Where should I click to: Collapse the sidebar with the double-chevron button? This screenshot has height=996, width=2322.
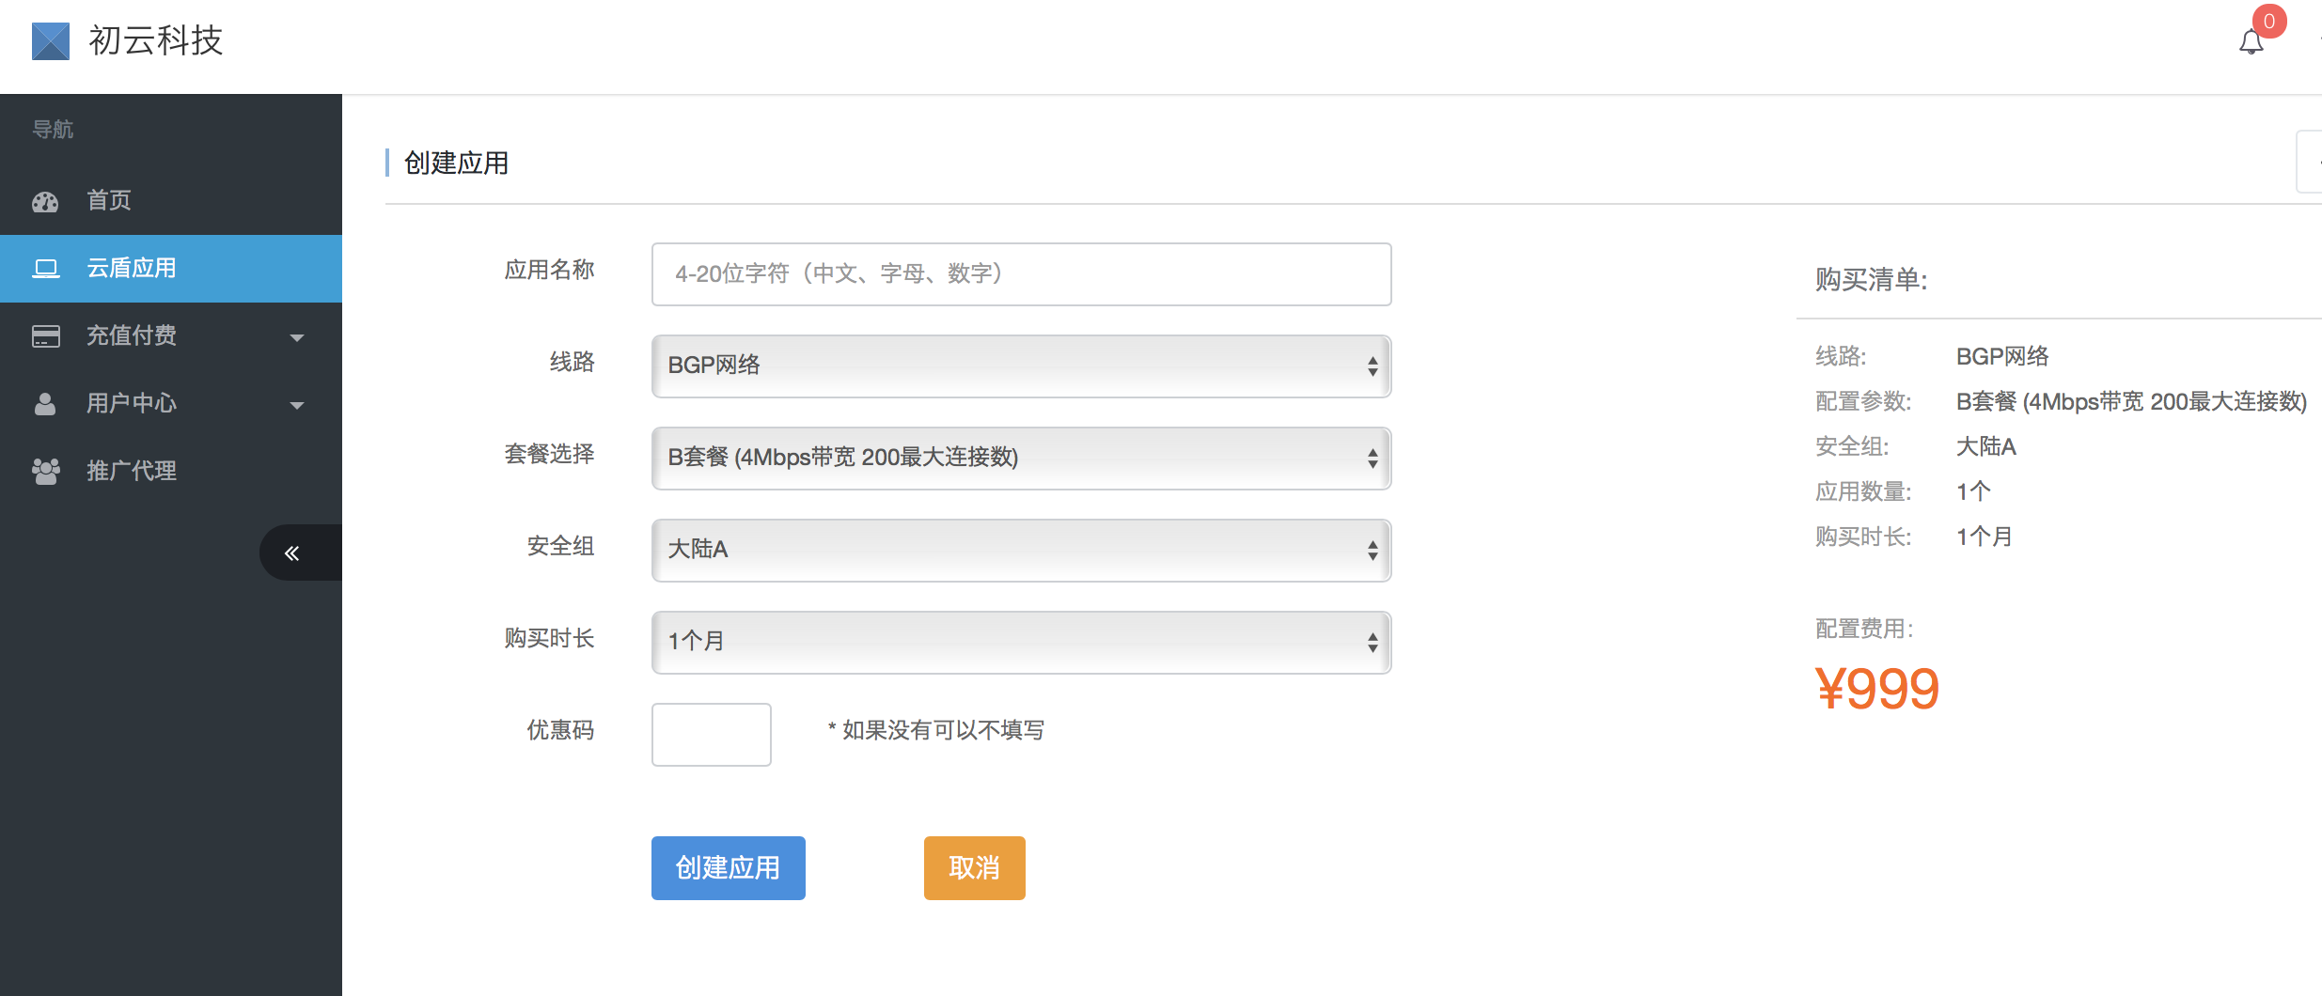[x=300, y=552]
